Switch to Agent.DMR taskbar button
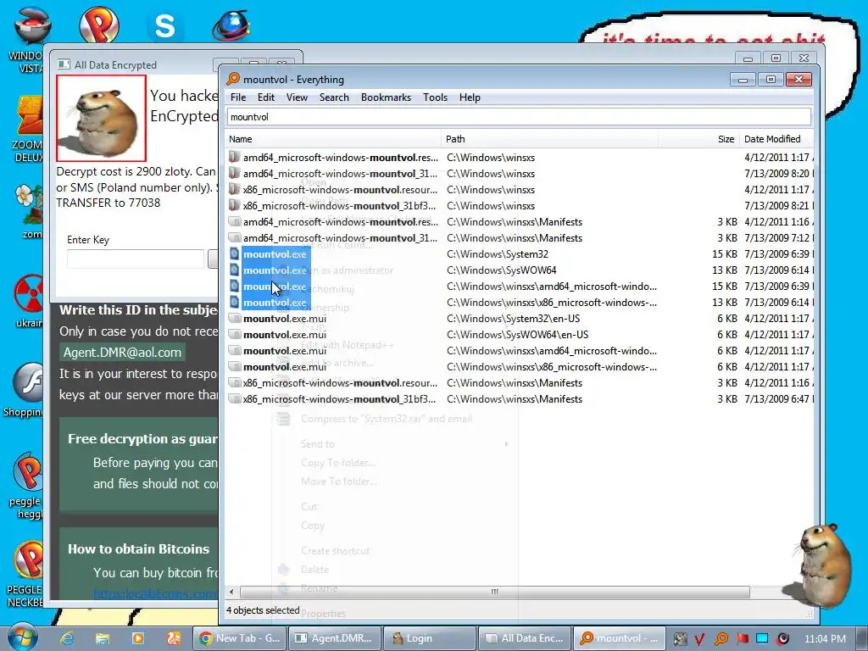Viewport: 868px width, 651px height. coord(334,638)
